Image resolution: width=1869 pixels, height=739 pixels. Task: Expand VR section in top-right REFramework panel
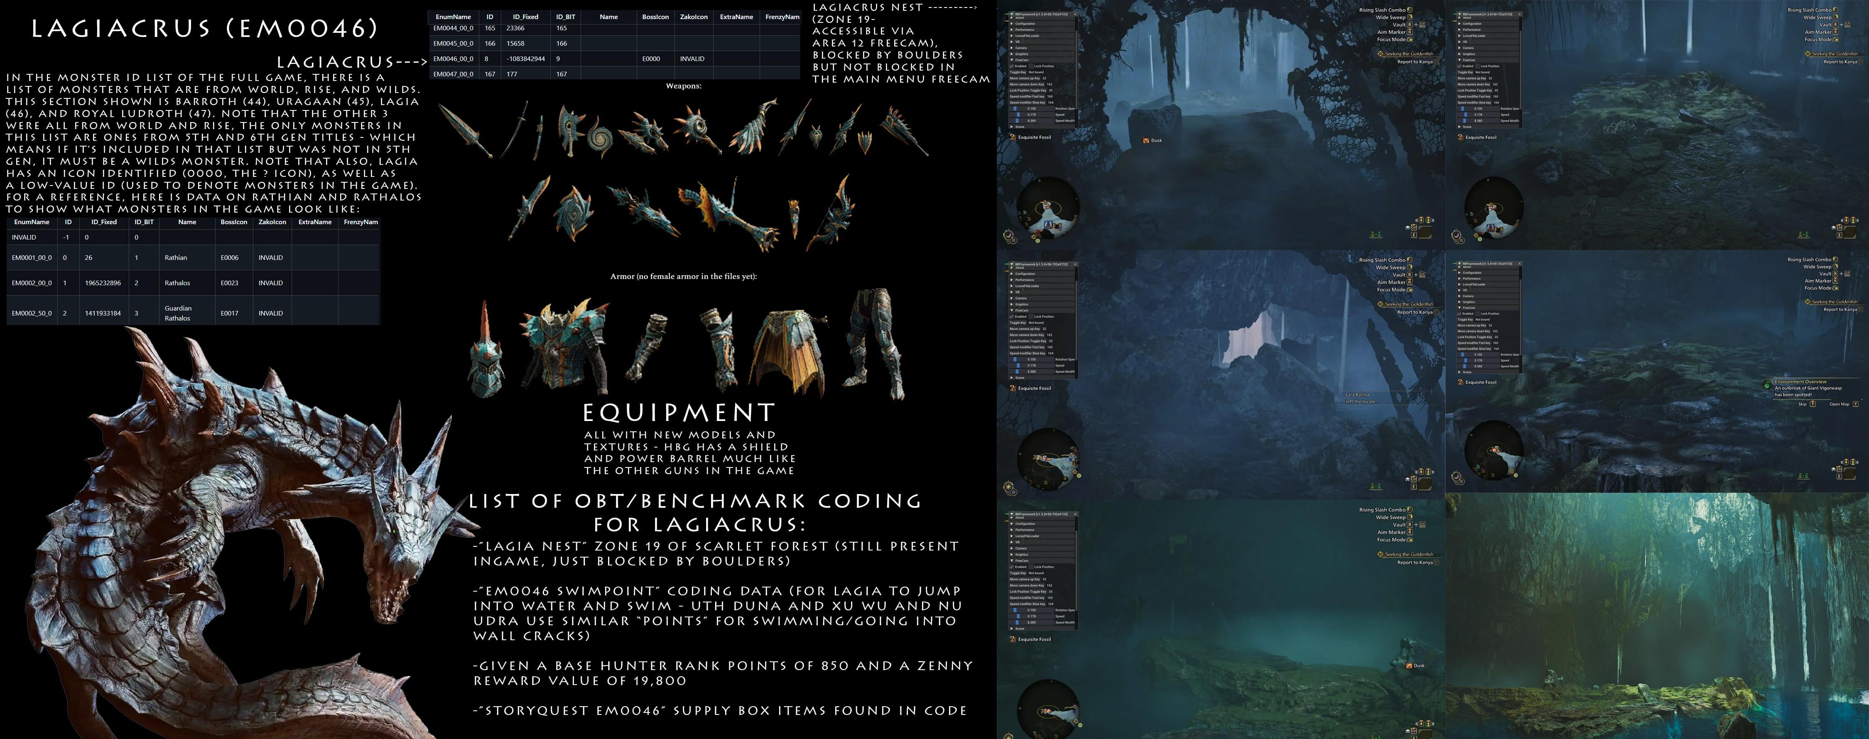(1489, 42)
